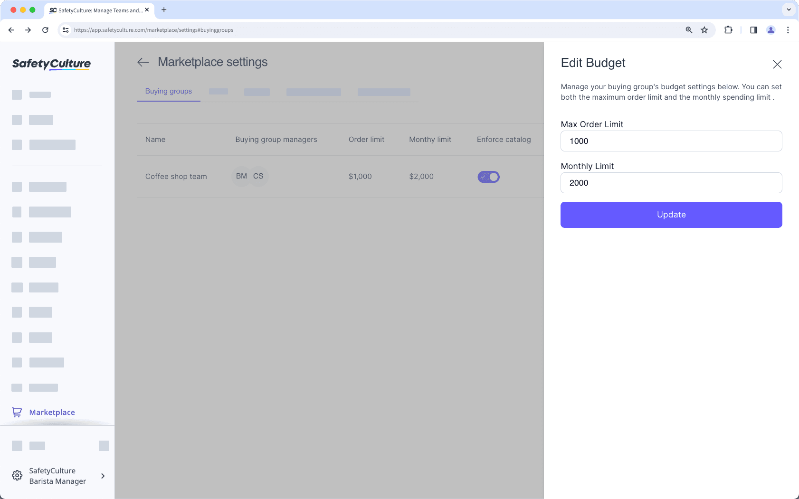
Task: Click the SafetyCulture logo
Action: [x=51, y=64]
